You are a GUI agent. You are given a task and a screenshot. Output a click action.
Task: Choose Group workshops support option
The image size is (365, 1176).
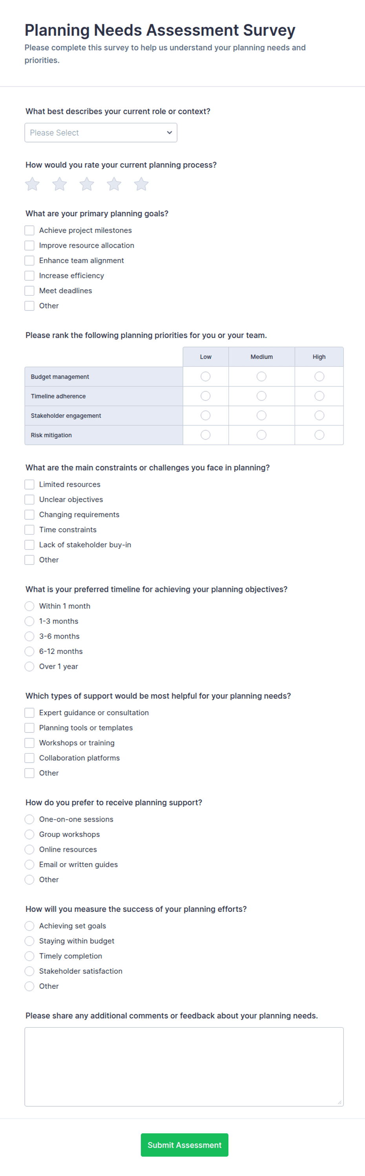point(30,834)
